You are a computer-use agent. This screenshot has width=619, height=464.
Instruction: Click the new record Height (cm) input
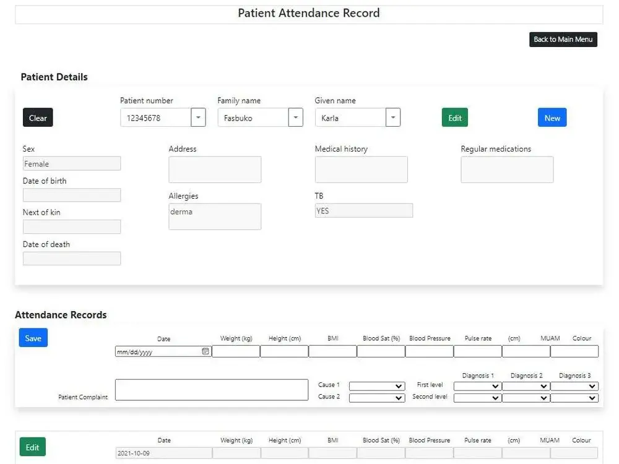click(284, 351)
